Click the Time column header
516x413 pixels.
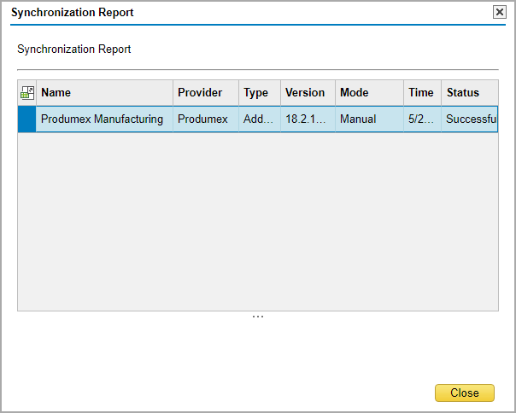pos(423,93)
